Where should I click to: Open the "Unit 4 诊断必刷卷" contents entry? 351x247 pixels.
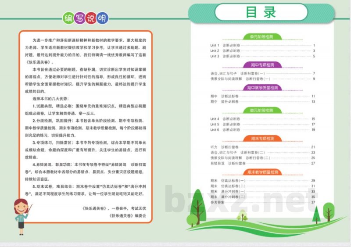point(262,119)
